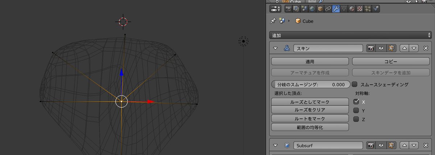
Task: Open the Render Layers properties tab
Action: (x=297, y=9)
